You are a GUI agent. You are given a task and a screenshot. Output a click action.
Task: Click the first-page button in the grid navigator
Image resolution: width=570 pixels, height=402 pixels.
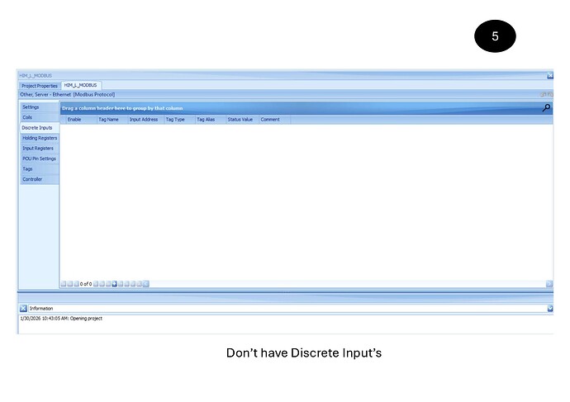click(63, 284)
